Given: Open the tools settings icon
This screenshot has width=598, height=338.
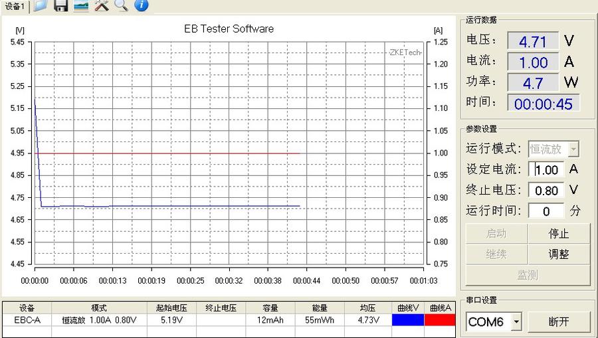Looking at the screenshot, I should (101, 6).
